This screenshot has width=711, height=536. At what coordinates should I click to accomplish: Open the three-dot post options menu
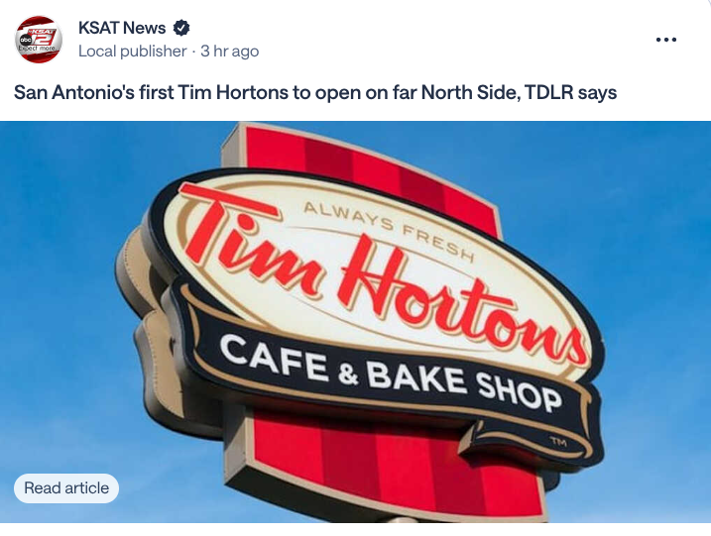click(x=666, y=40)
